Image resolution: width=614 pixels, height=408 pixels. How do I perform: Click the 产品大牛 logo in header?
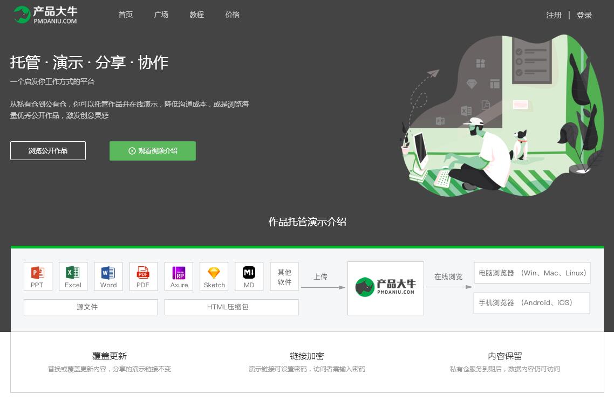45,15
